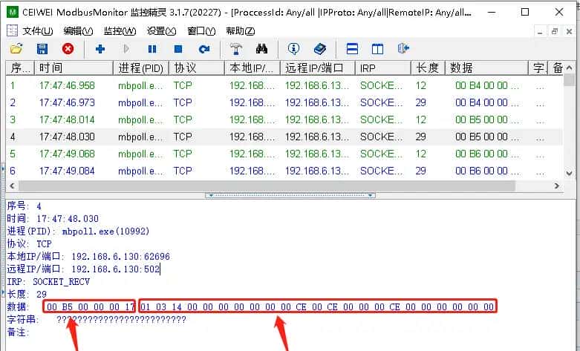Viewport: 580px width, 351px height.
Task: Click SOCKET_RECV text in detail pane
Action: pyautogui.click(x=62, y=281)
